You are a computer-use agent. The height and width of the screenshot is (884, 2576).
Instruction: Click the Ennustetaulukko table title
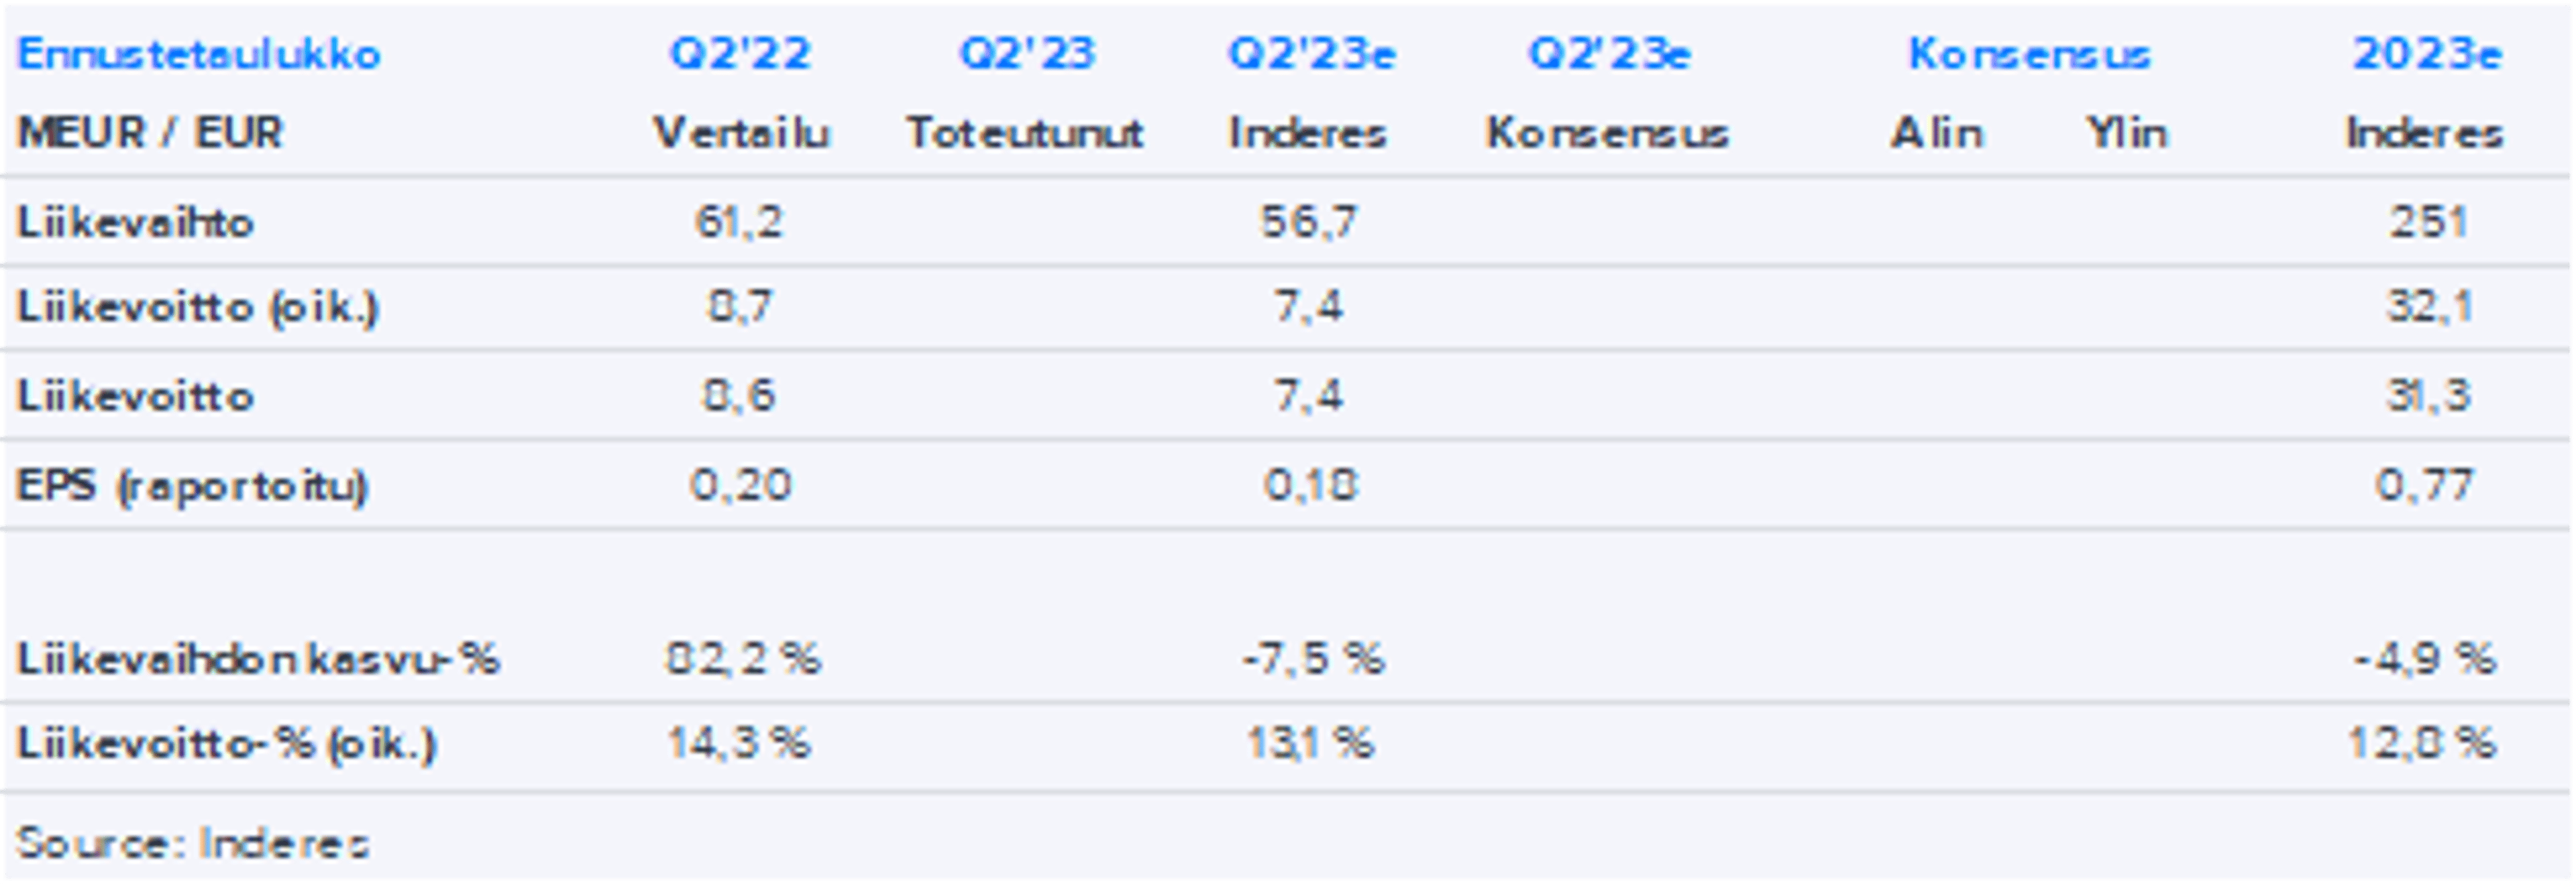point(199,54)
